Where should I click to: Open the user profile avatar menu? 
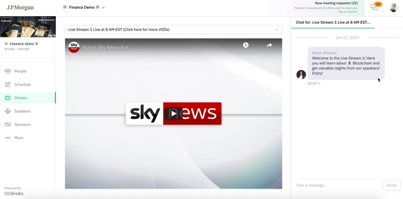click(x=393, y=8)
